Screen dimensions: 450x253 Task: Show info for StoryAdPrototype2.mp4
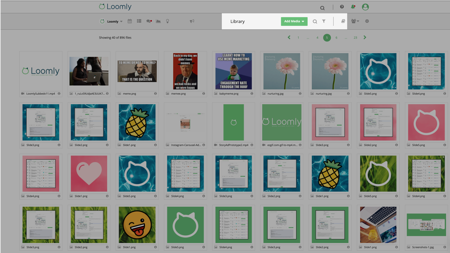click(x=252, y=145)
